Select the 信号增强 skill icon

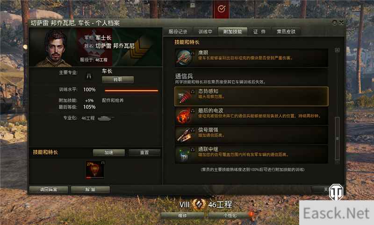click(x=184, y=135)
